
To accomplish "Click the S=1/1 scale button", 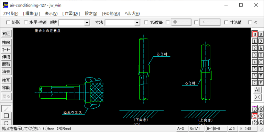I will coord(196,129).
